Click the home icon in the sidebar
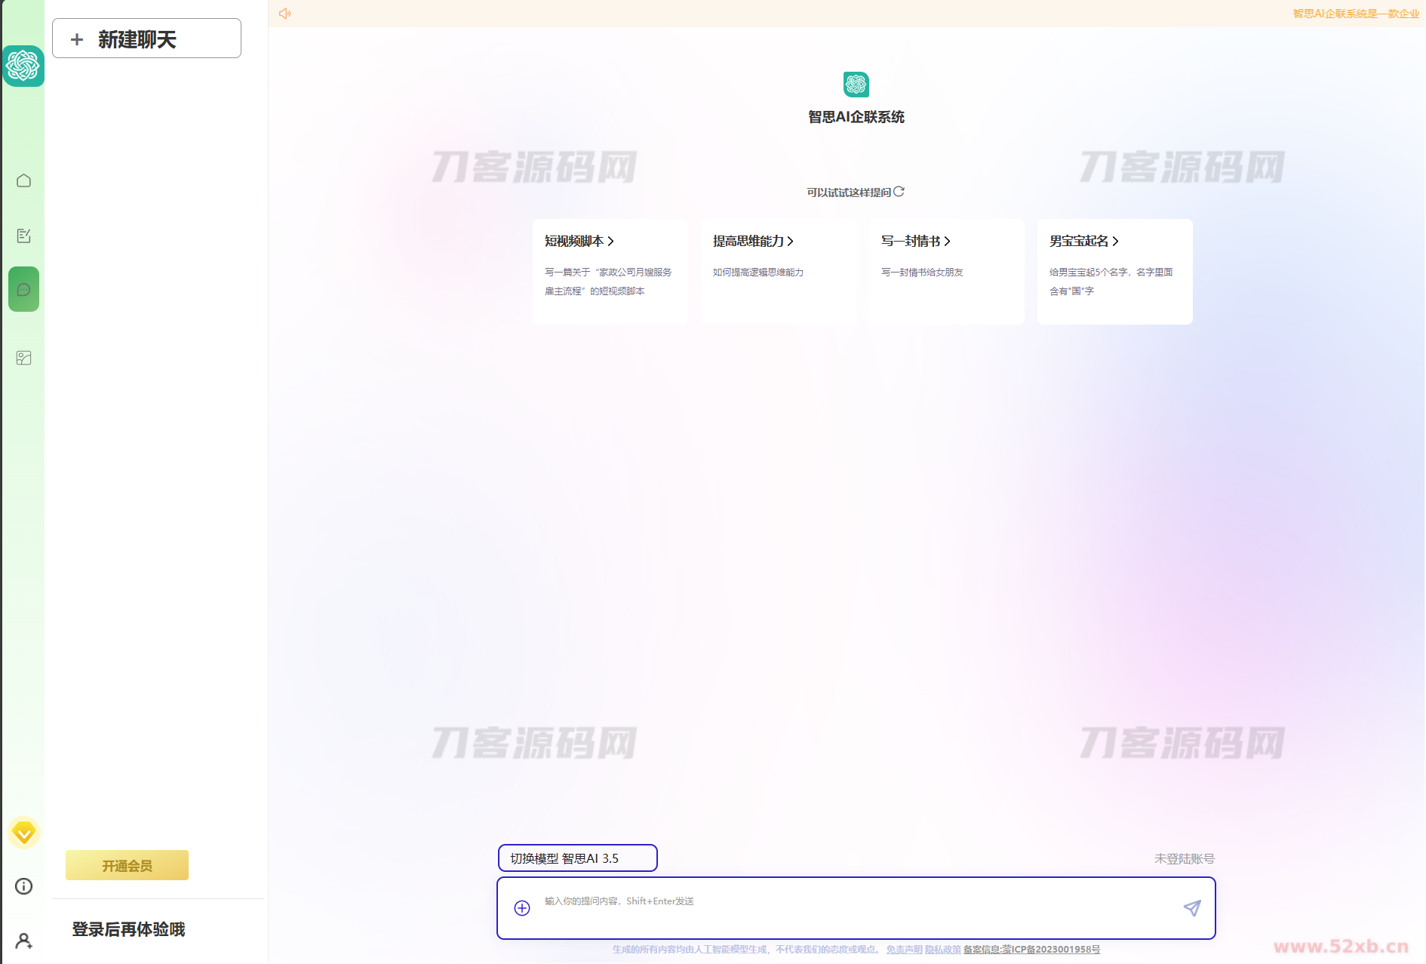 (23, 180)
